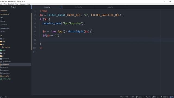The image size is (174, 98).
Task: Click on require_once statement
Action: (52, 23)
